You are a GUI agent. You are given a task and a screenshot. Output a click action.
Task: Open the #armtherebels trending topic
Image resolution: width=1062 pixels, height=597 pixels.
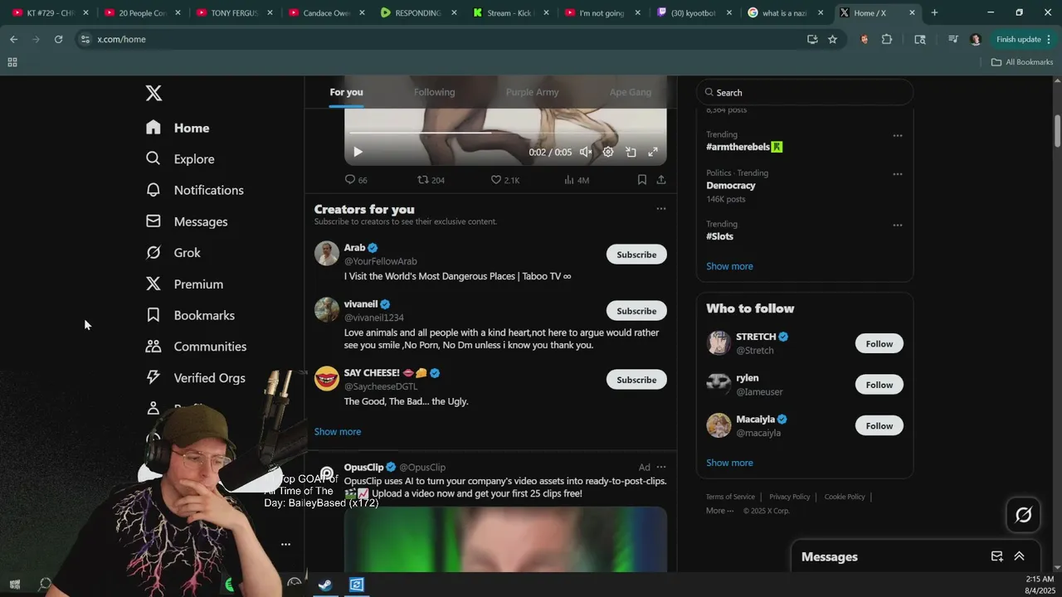pyautogui.click(x=744, y=147)
